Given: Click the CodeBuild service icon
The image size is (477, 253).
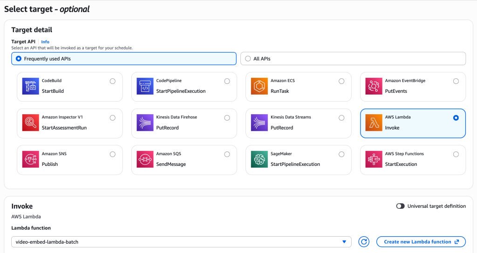Looking at the screenshot, I should (x=30, y=86).
